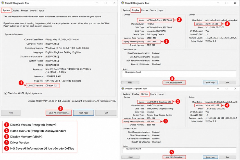Toggle Check for WHQL digital signatures checkbox
The image size is (240, 160).
(x=6, y=93)
